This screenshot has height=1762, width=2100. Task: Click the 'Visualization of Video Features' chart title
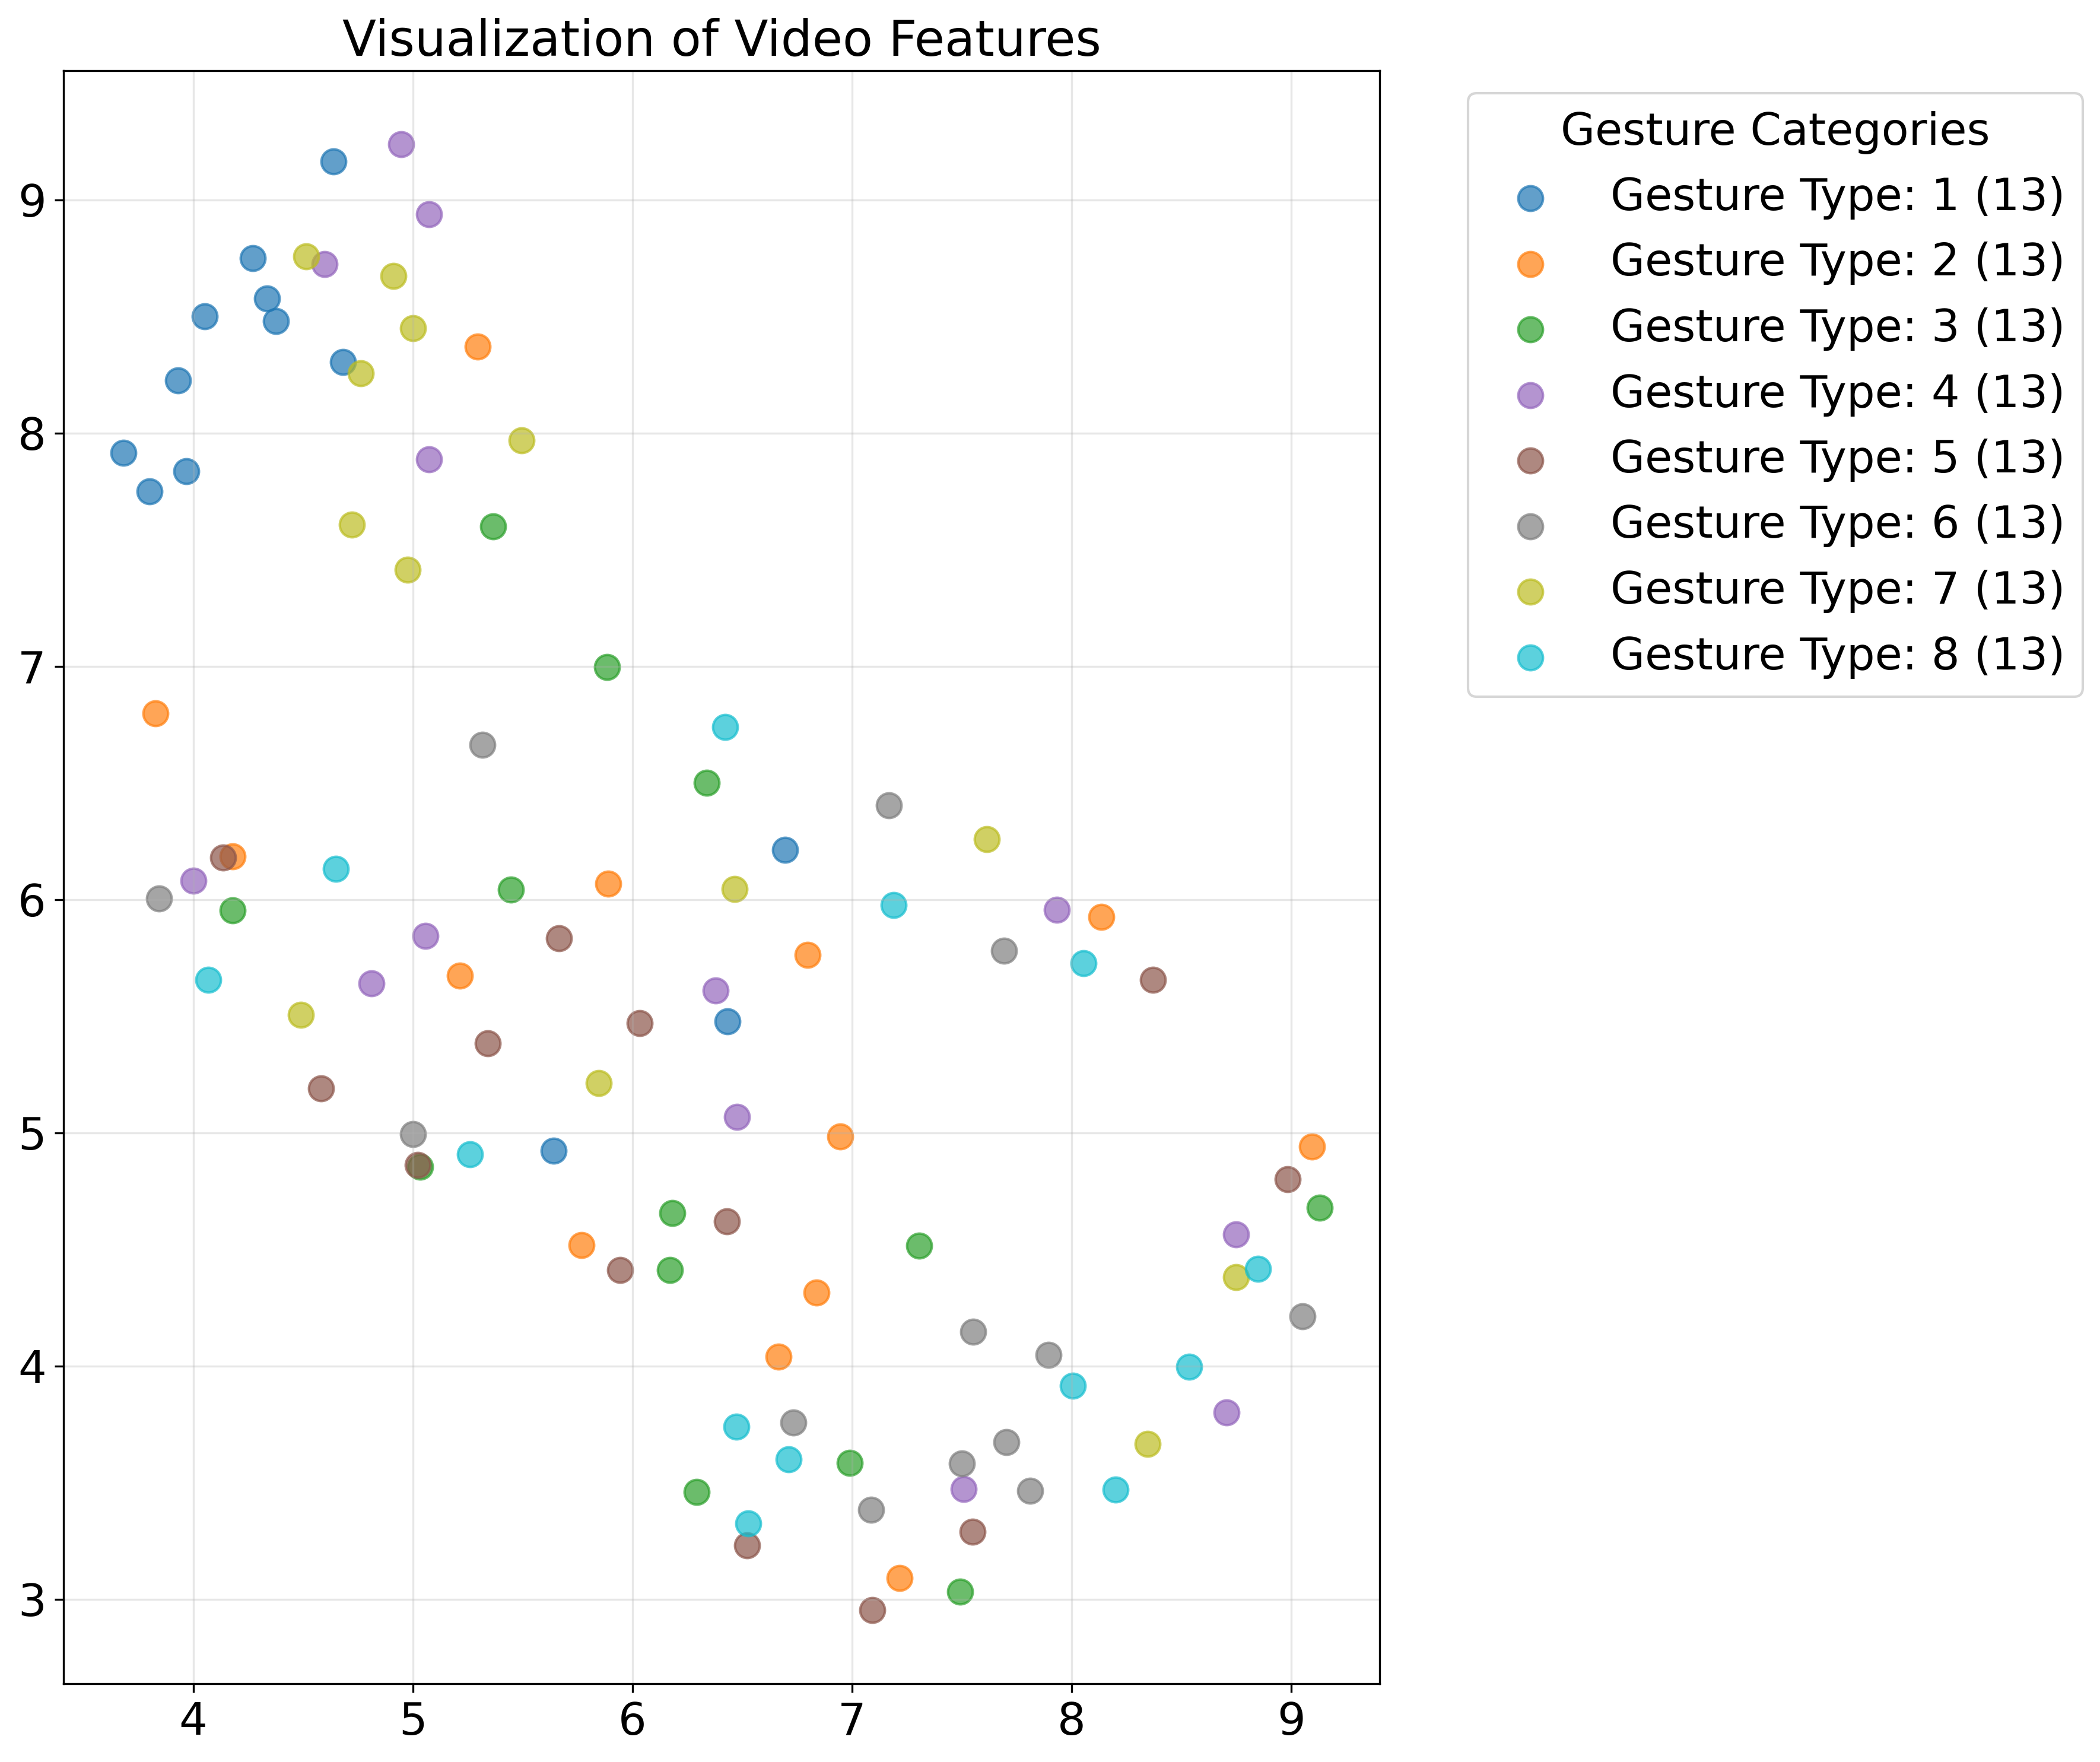pos(721,40)
